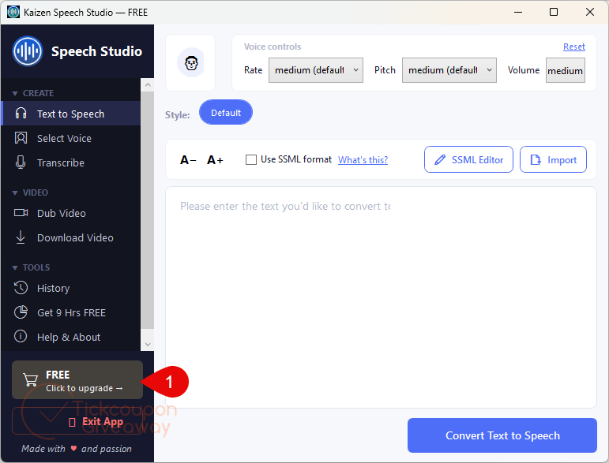Click the sidebar scrollbar up arrow
This screenshot has height=463, width=609.
147,85
